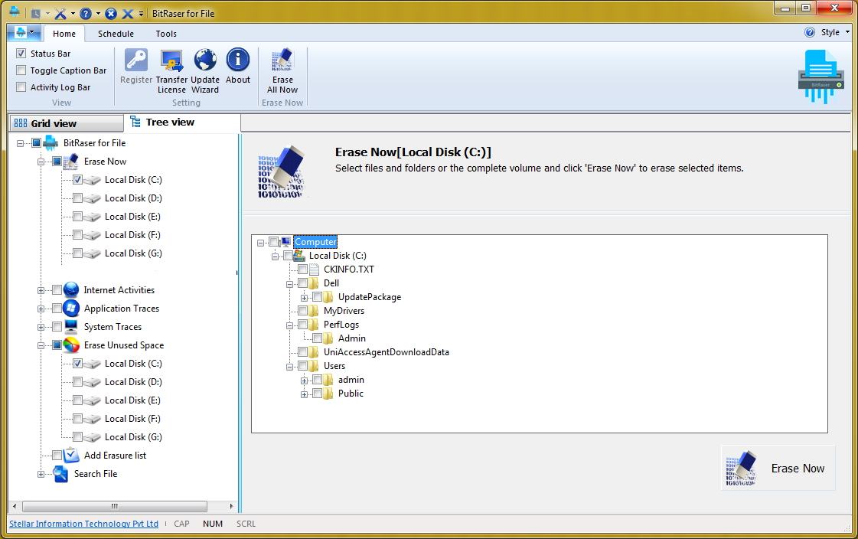Viewport: 858px width, 539px height.
Task: Select Public folder in file tree
Action: tap(351, 394)
